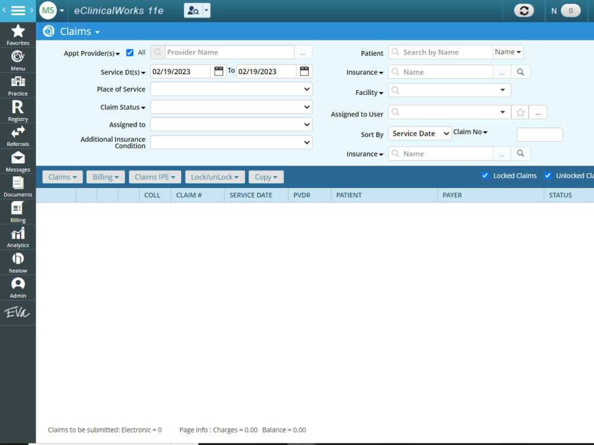Open Place of Service dropdown

click(x=231, y=90)
